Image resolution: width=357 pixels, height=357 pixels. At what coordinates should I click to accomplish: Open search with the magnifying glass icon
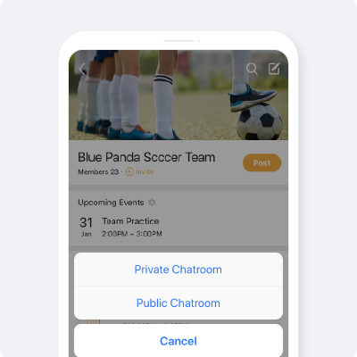click(252, 69)
